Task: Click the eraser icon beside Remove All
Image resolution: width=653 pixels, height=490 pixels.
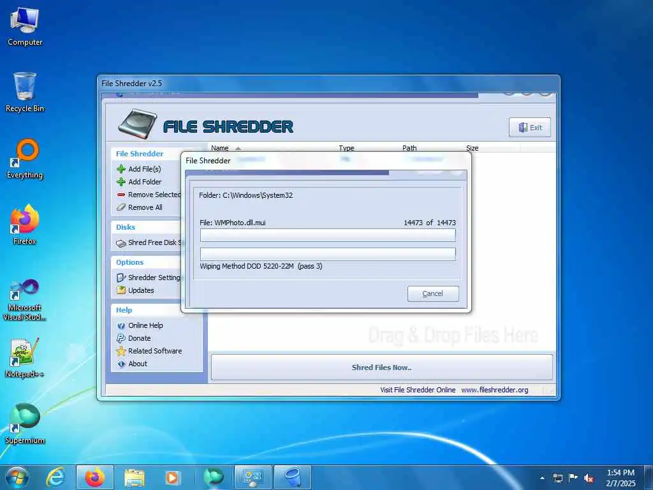Action: (121, 207)
